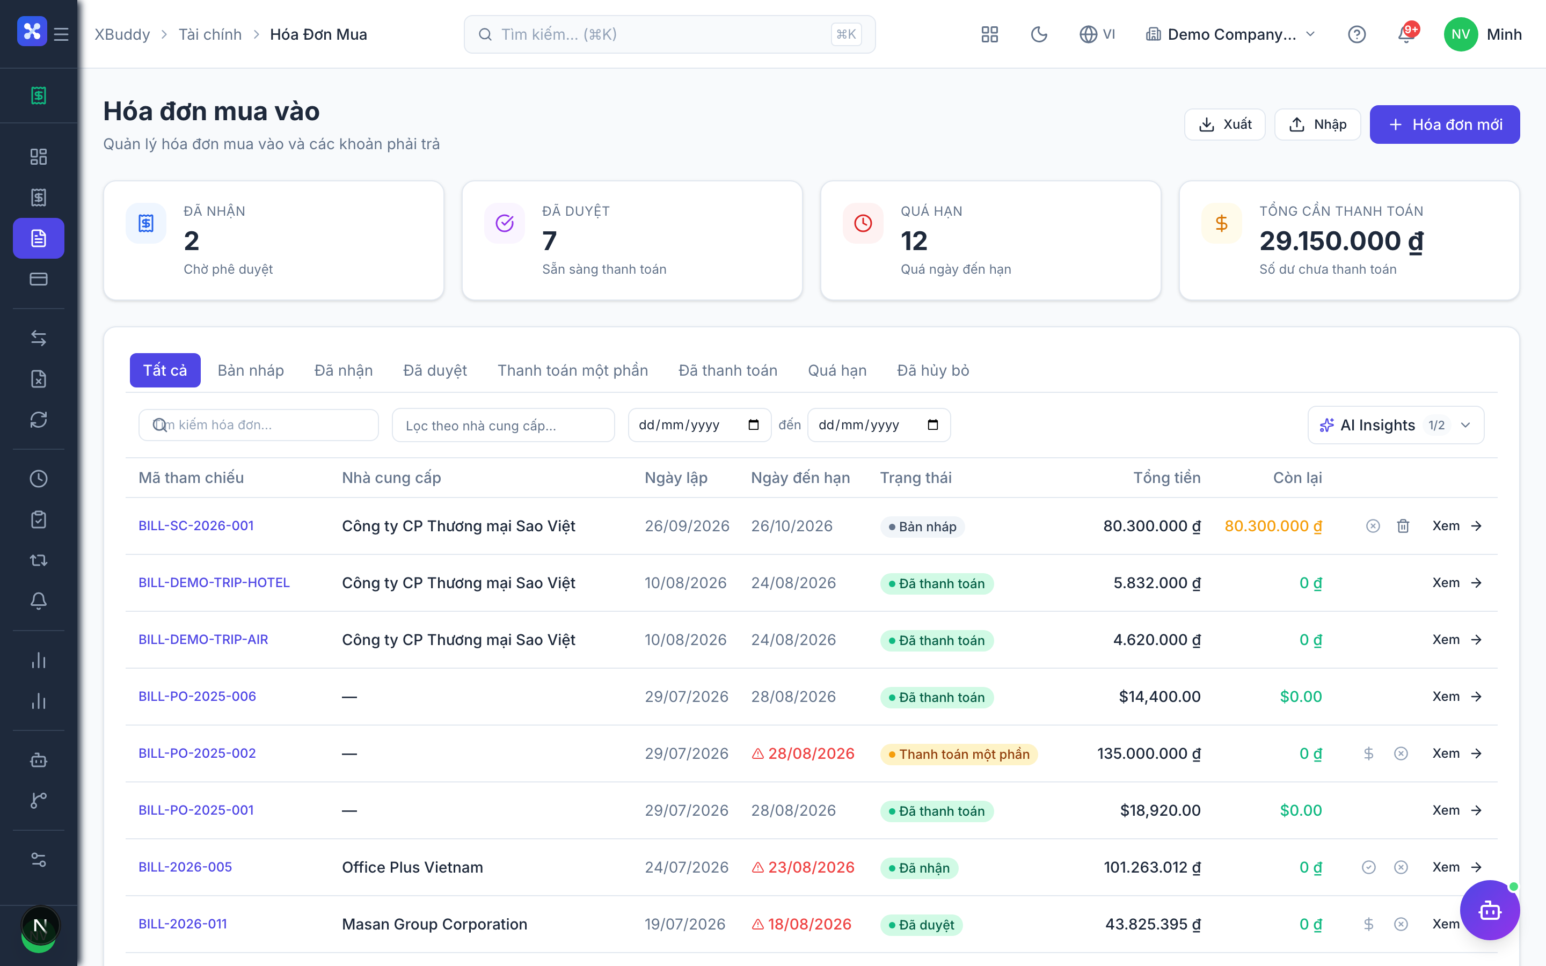Screen dimensions: 1546x966
Task: Sort by Tổng tiền column header
Action: click(x=1166, y=478)
